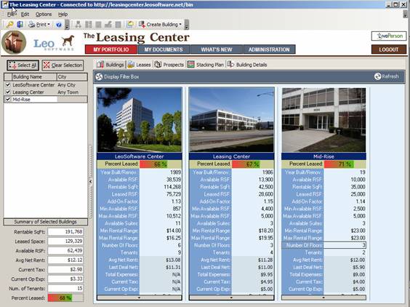The image size is (410, 307).
Task: Open the Stacking Plan view
Action: [206, 65]
